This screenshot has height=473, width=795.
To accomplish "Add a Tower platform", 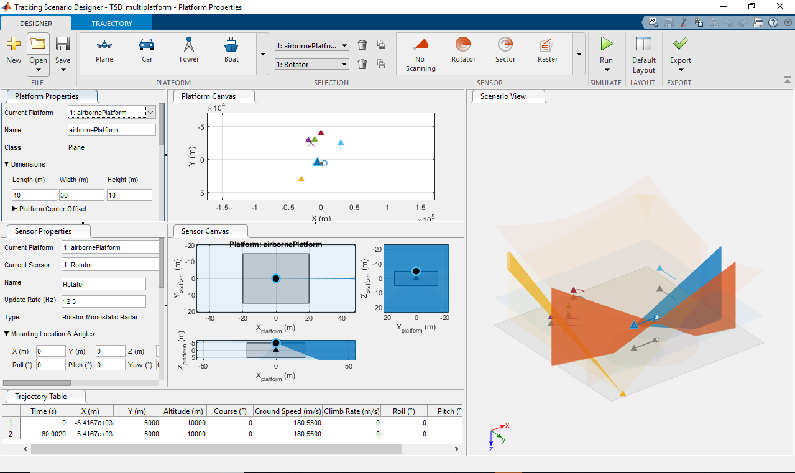I will (x=189, y=50).
